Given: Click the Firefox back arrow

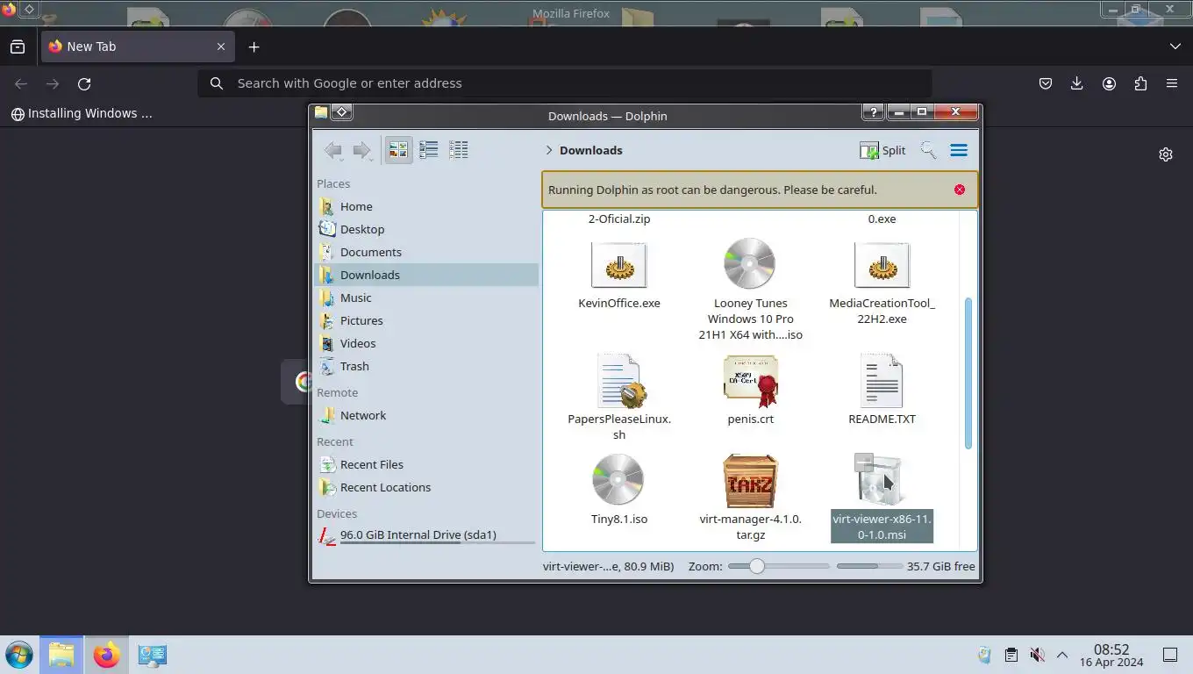Looking at the screenshot, I should pos(21,83).
